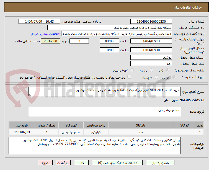Click the خروج exit button
The width and height of the screenshot is (209, 170).
(46, 163)
